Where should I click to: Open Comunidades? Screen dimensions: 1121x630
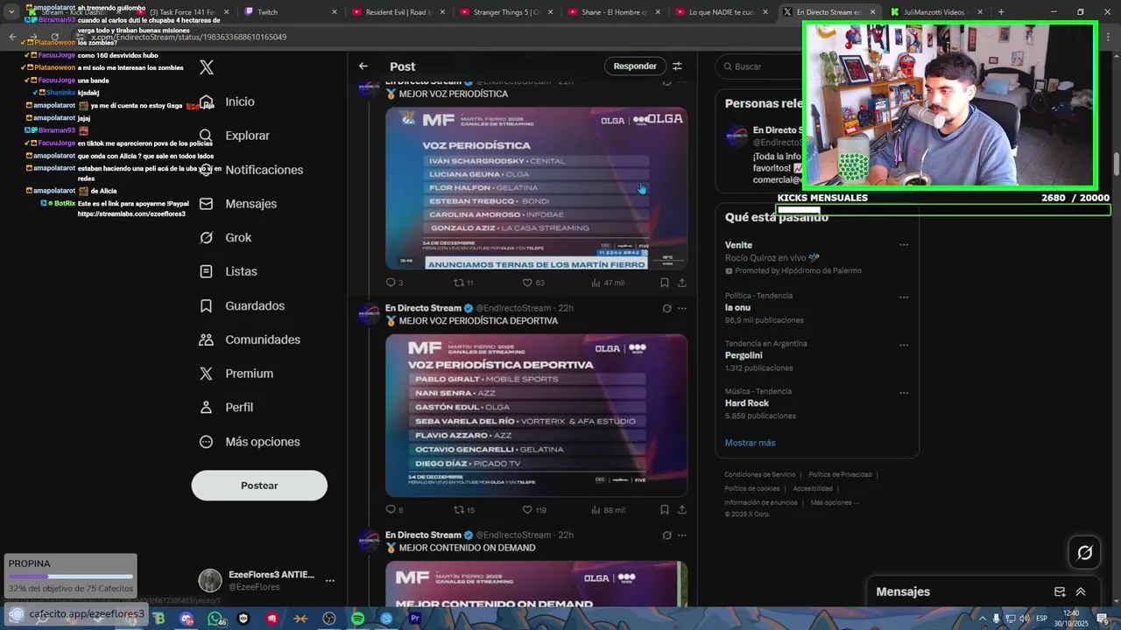250,339
